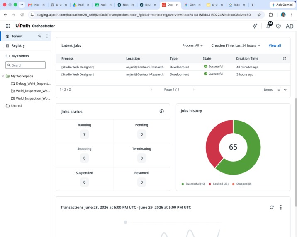The width and height of the screenshot is (297, 237).
Task: Refresh the Transactions chart
Action: [272, 207]
